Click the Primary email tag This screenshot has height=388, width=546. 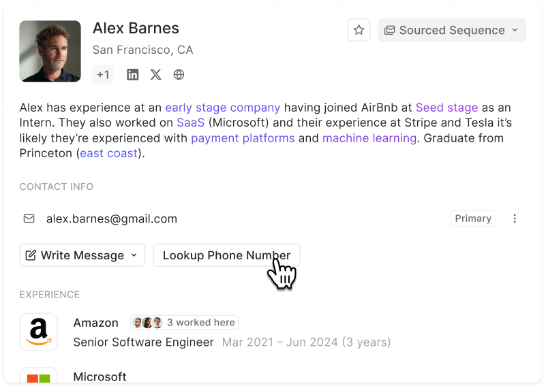click(x=473, y=219)
